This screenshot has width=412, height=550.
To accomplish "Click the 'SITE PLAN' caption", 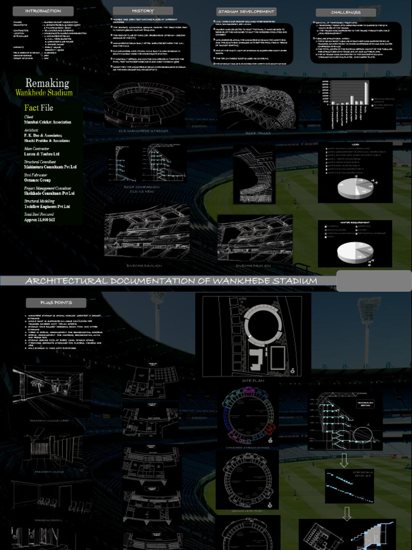I will (253, 381).
